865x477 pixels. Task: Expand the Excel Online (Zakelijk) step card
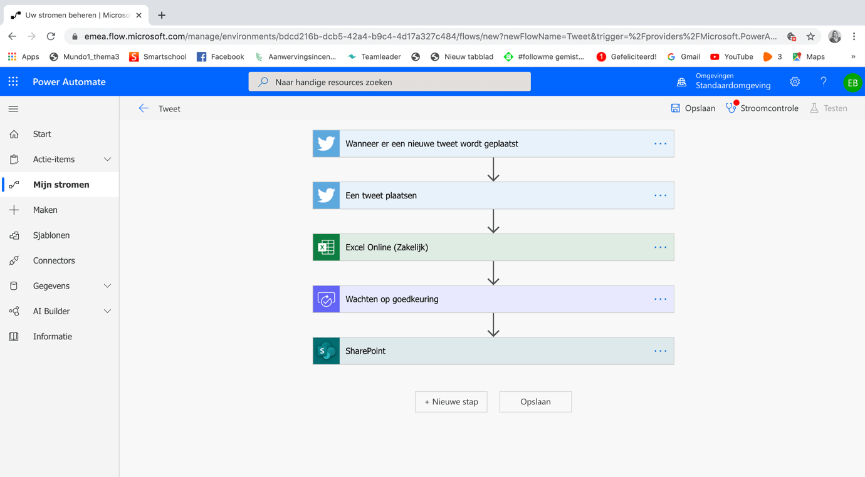coord(493,247)
